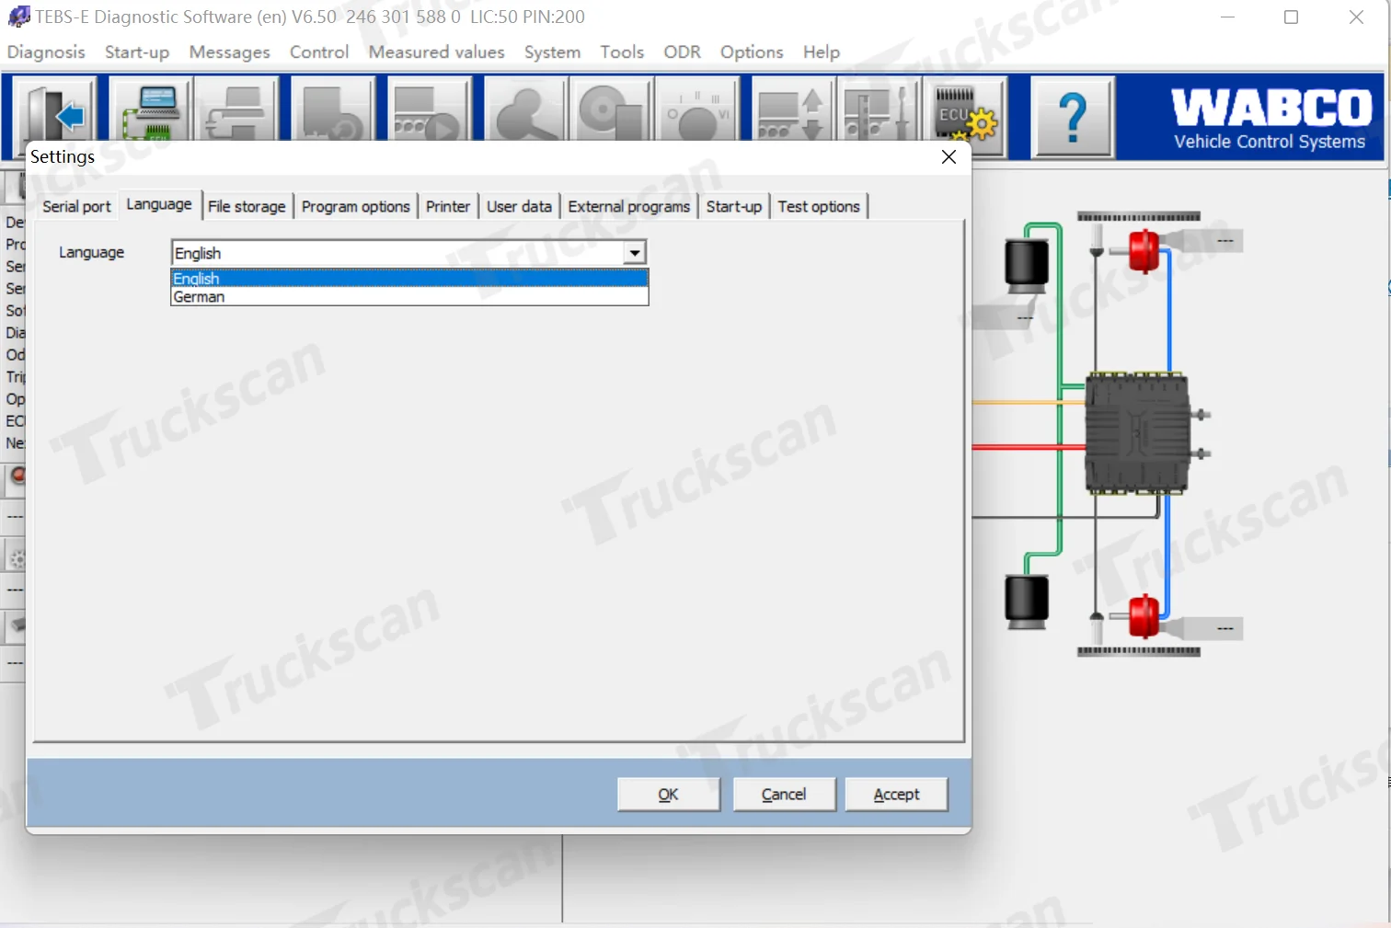Click the question mark help icon
The height and width of the screenshot is (928, 1391).
[x=1073, y=118]
